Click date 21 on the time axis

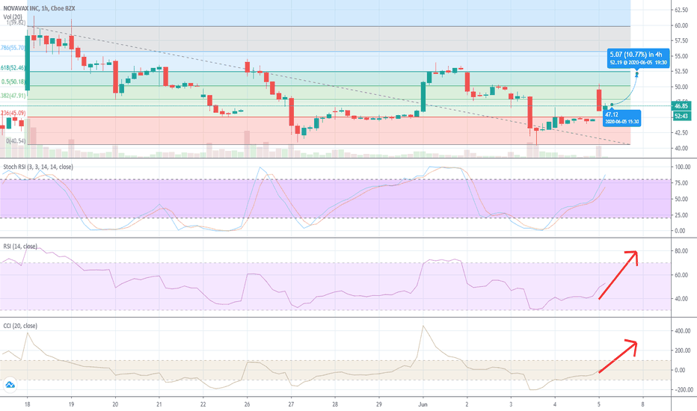(159, 404)
